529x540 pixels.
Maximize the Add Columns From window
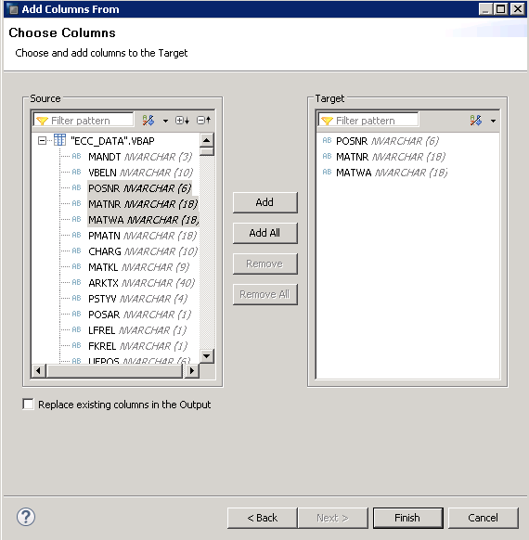point(501,8)
